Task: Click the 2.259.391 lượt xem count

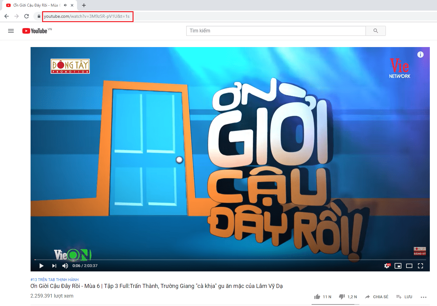Action: 52,296
